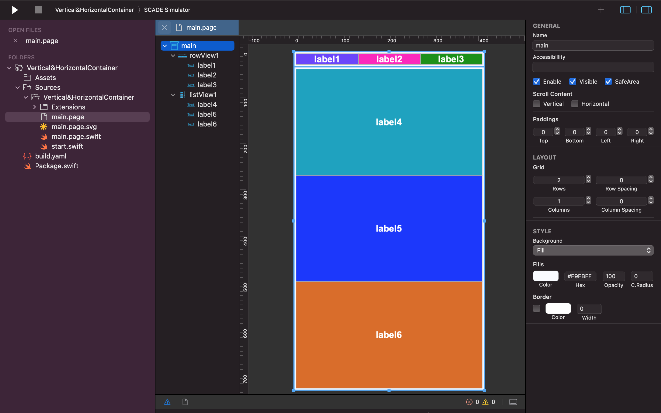
Task: Select label5 in the widget tree
Action: [207, 114]
